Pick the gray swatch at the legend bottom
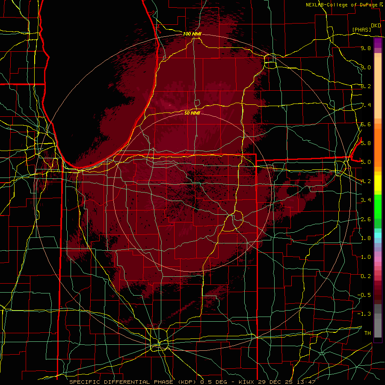The image size is (385, 385). [x=378, y=328]
